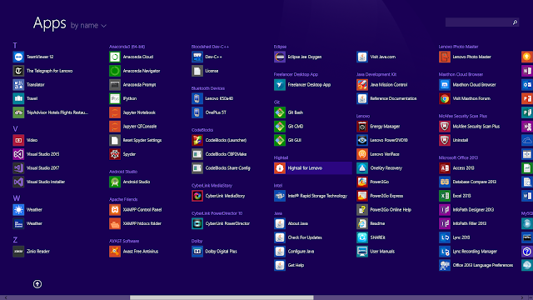Launch Visual Studio 2015 icon

click(18, 154)
